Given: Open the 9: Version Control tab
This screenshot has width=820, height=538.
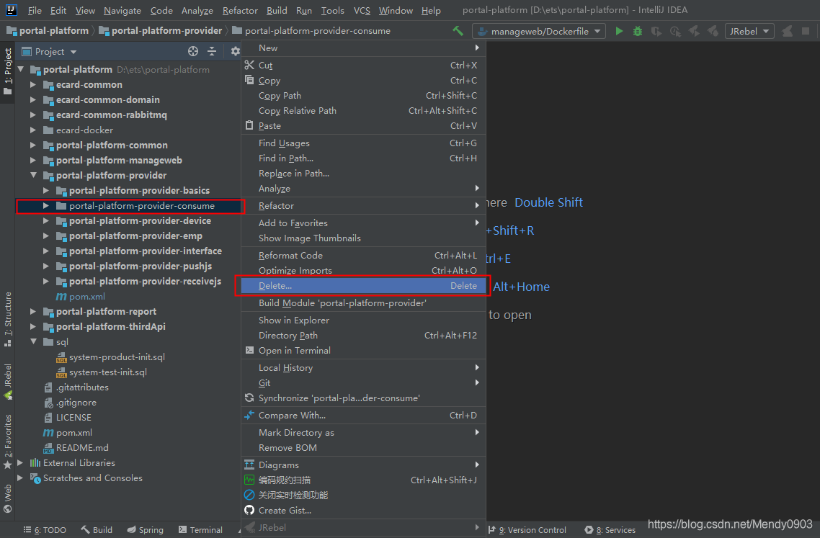Looking at the screenshot, I should (532, 530).
